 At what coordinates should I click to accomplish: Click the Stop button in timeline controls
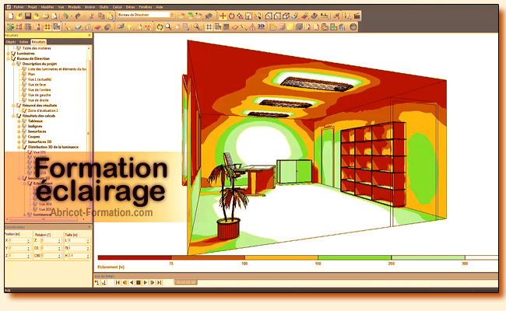138,283
